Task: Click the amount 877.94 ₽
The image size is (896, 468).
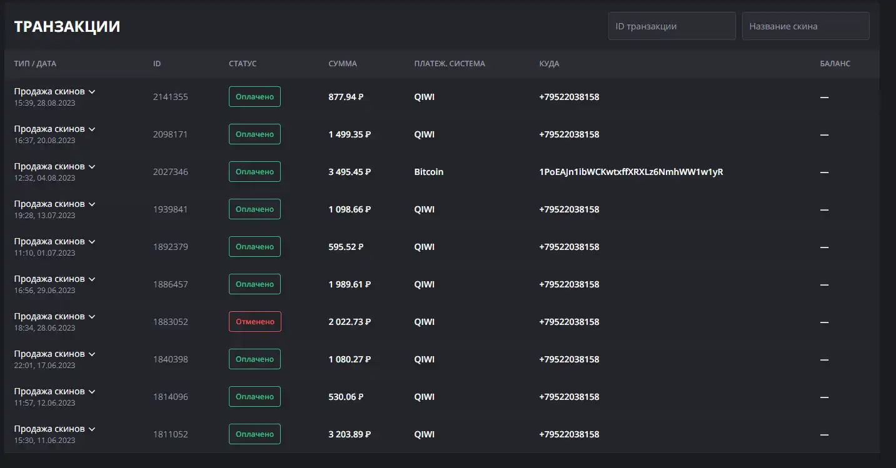Action: click(x=346, y=97)
